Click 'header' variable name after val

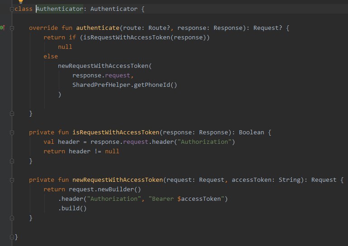pos(69,142)
